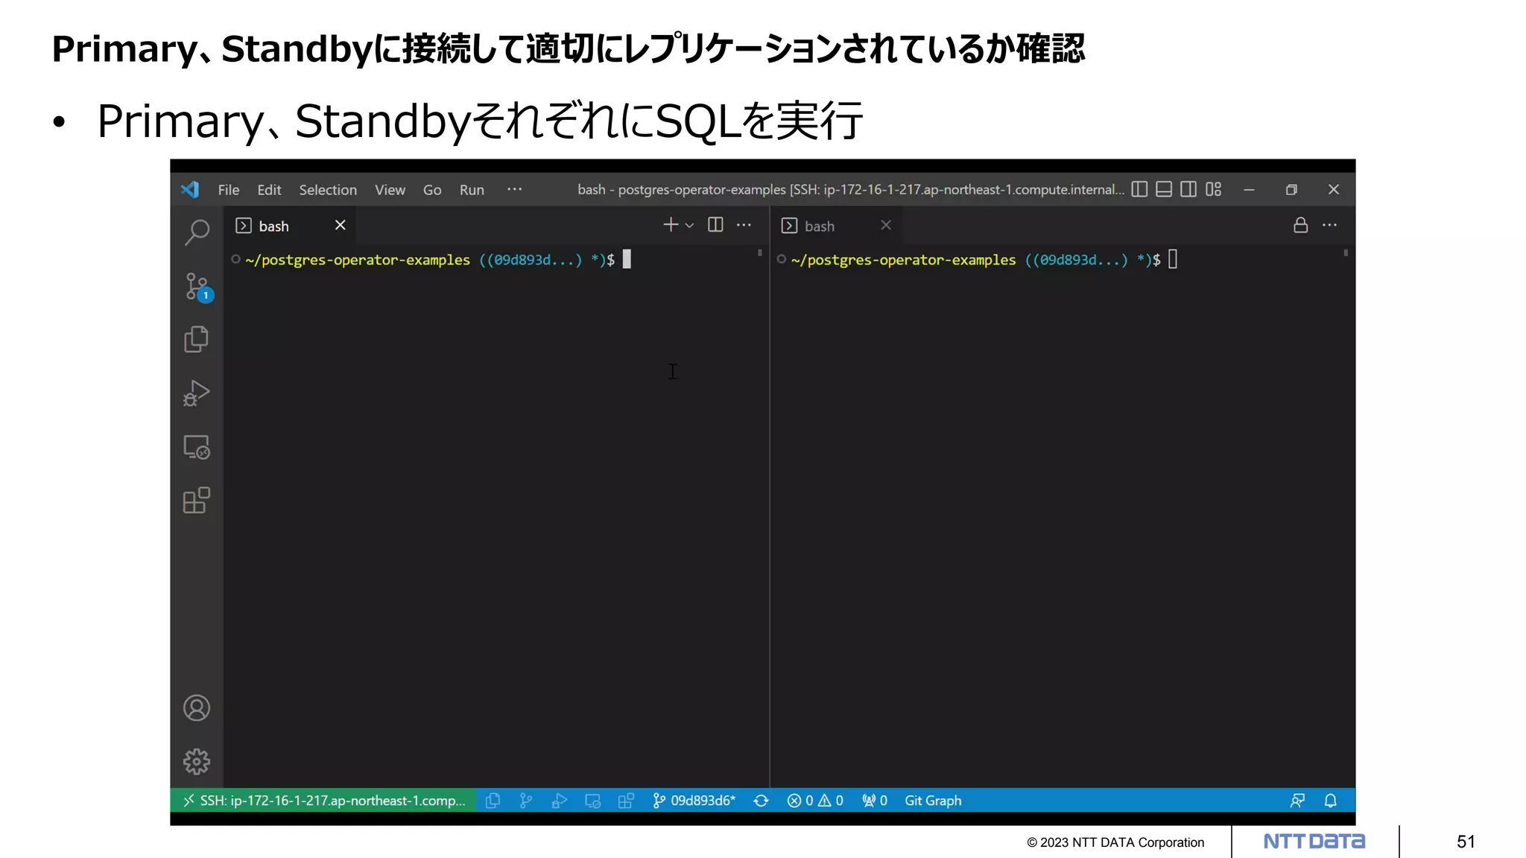Viewport: 1526px width, 858px height.
Task: Open the Manage gear icon
Action: (197, 761)
